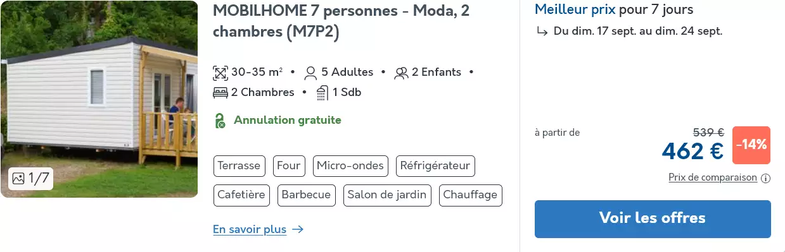Image resolution: width=785 pixels, height=252 pixels.
Task: Click the surface area icon beside 30-35 m²
Action: tap(220, 73)
